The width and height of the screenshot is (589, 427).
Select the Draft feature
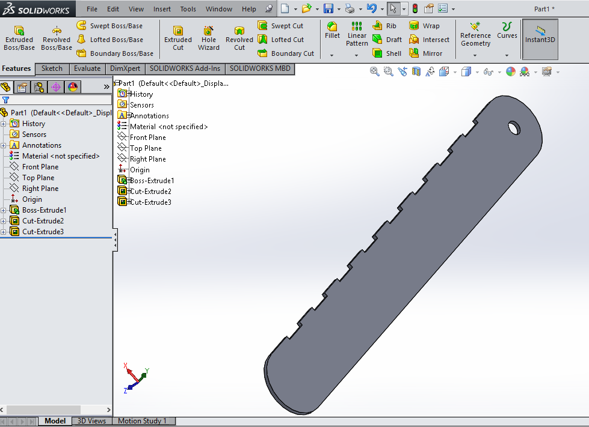pos(387,40)
